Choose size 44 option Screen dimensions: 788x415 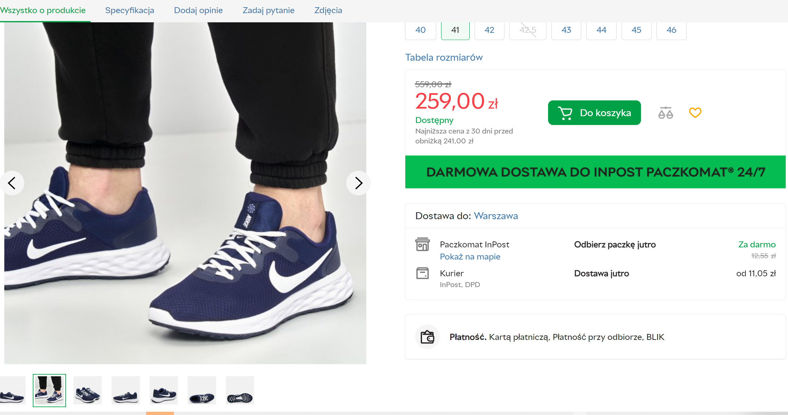[x=601, y=30]
